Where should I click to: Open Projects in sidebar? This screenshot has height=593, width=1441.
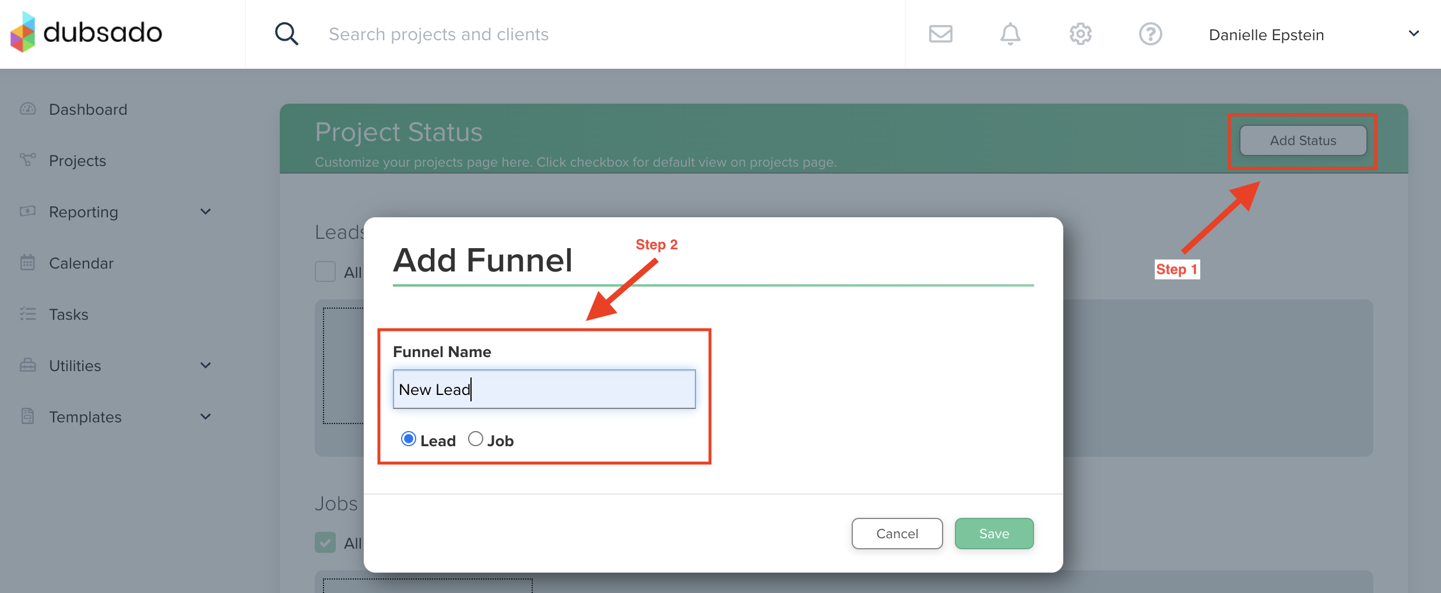coord(78,161)
